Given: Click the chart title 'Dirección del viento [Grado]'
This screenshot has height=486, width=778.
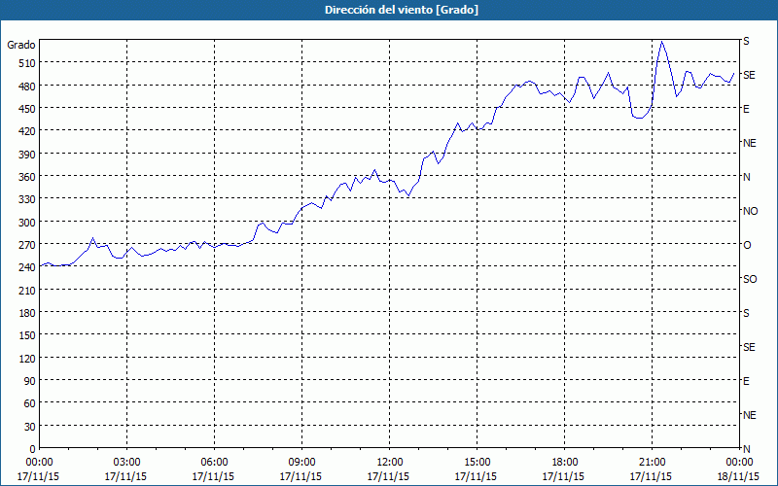Looking at the screenshot, I should point(402,10).
